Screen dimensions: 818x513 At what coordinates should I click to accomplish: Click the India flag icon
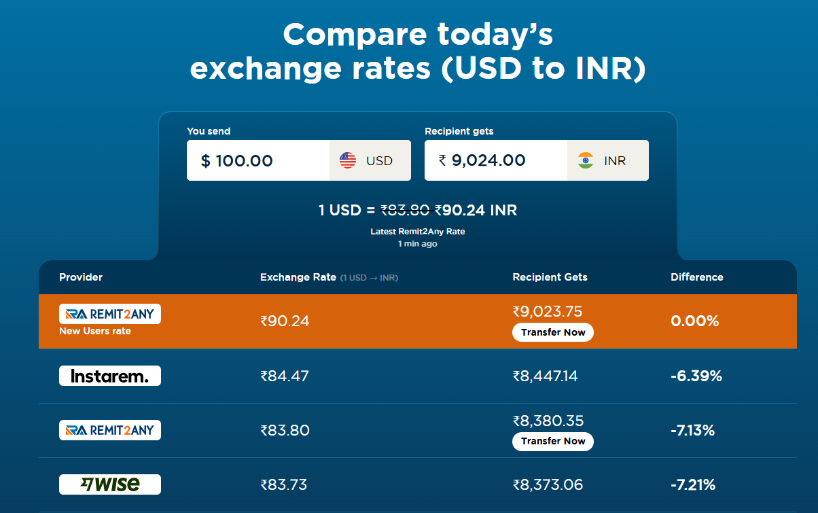click(586, 160)
